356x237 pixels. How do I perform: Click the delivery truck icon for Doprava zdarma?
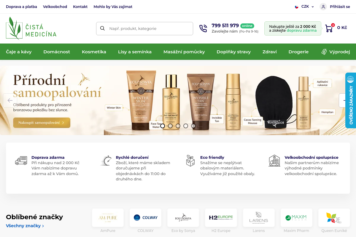[21, 160]
